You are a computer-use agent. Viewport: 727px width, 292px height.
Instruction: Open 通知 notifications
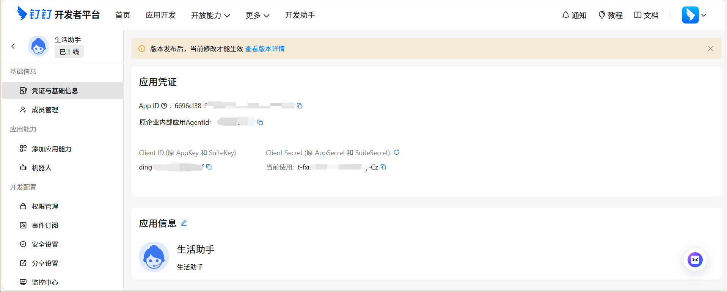[574, 15]
